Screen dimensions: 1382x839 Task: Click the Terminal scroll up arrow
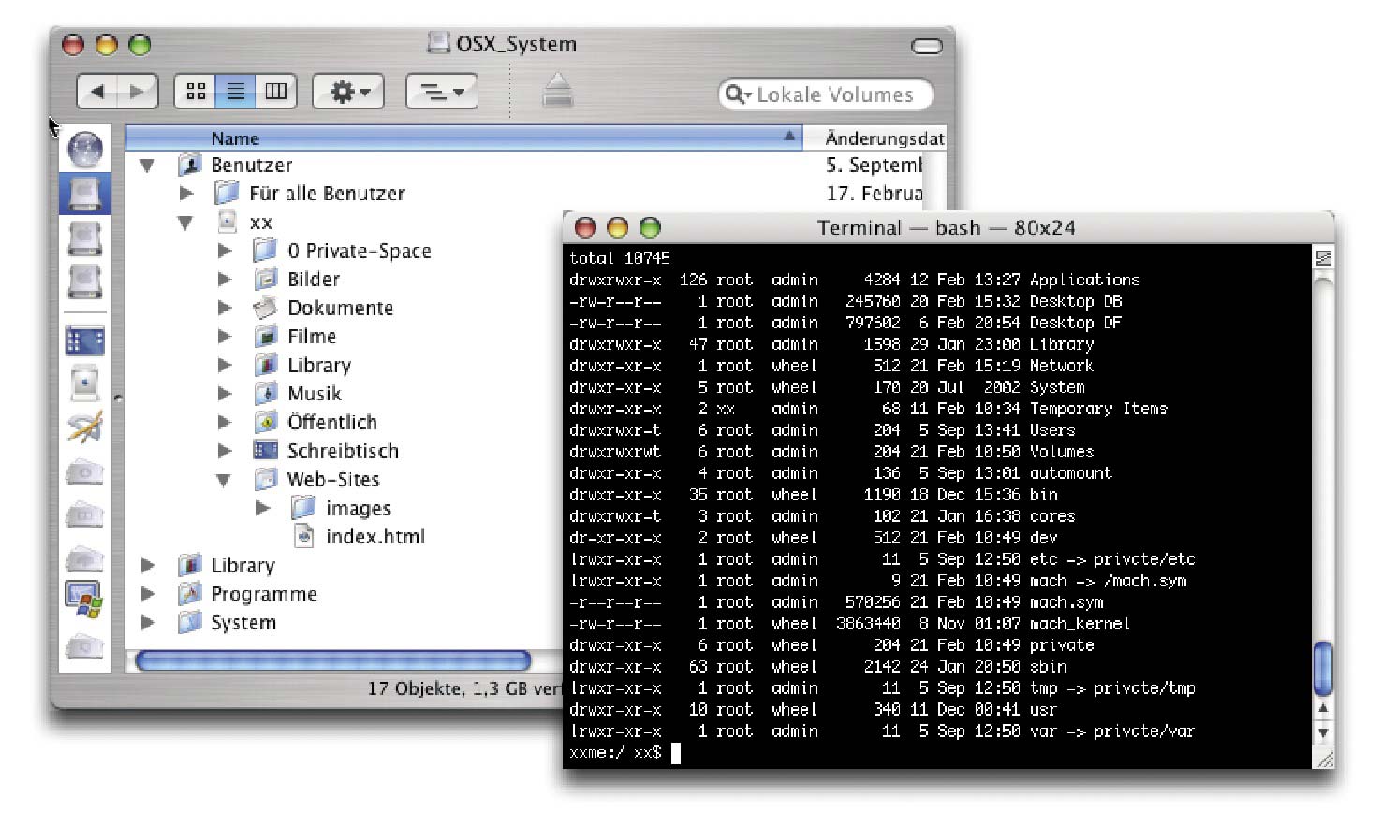1323,709
